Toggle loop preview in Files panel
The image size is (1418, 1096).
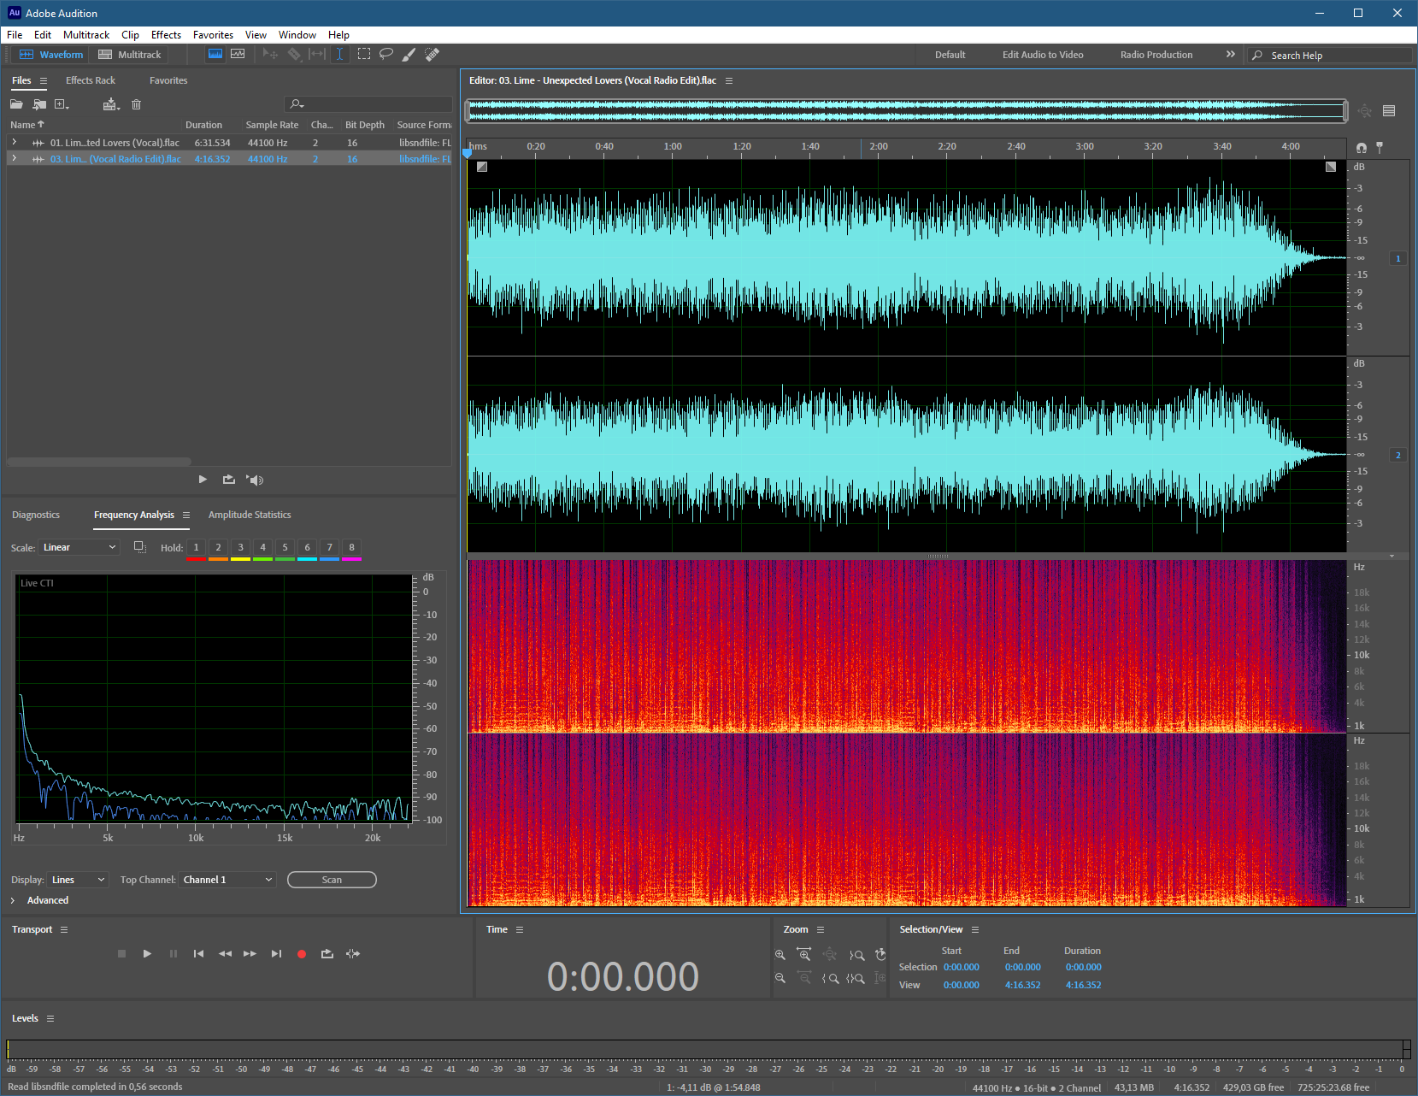[228, 480]
